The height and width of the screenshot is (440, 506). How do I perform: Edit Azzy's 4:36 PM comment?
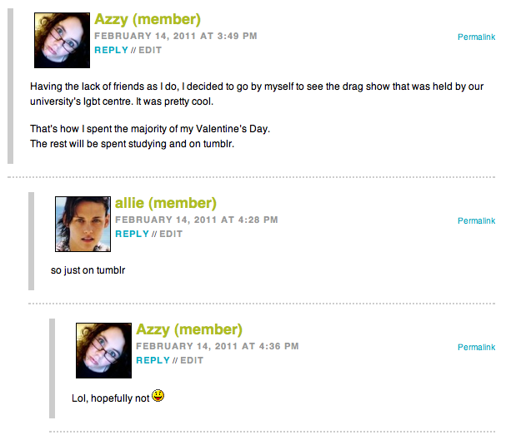tap(192, 360)
